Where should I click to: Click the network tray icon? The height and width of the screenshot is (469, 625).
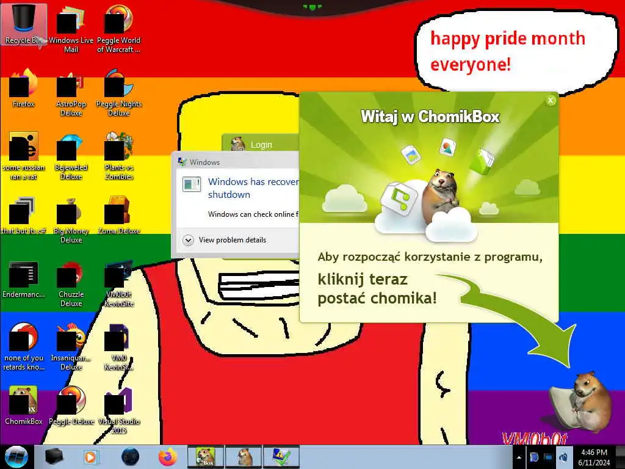coord(548,457)
